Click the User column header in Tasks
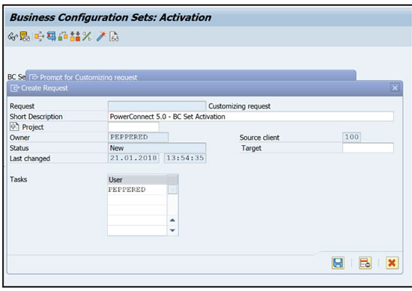412x291 pixels. click(x=137, y=180)
